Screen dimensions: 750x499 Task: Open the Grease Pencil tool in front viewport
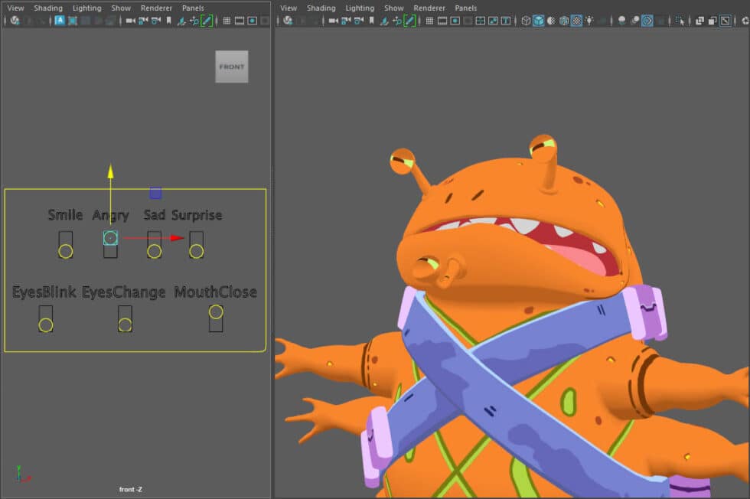(207, 21)
